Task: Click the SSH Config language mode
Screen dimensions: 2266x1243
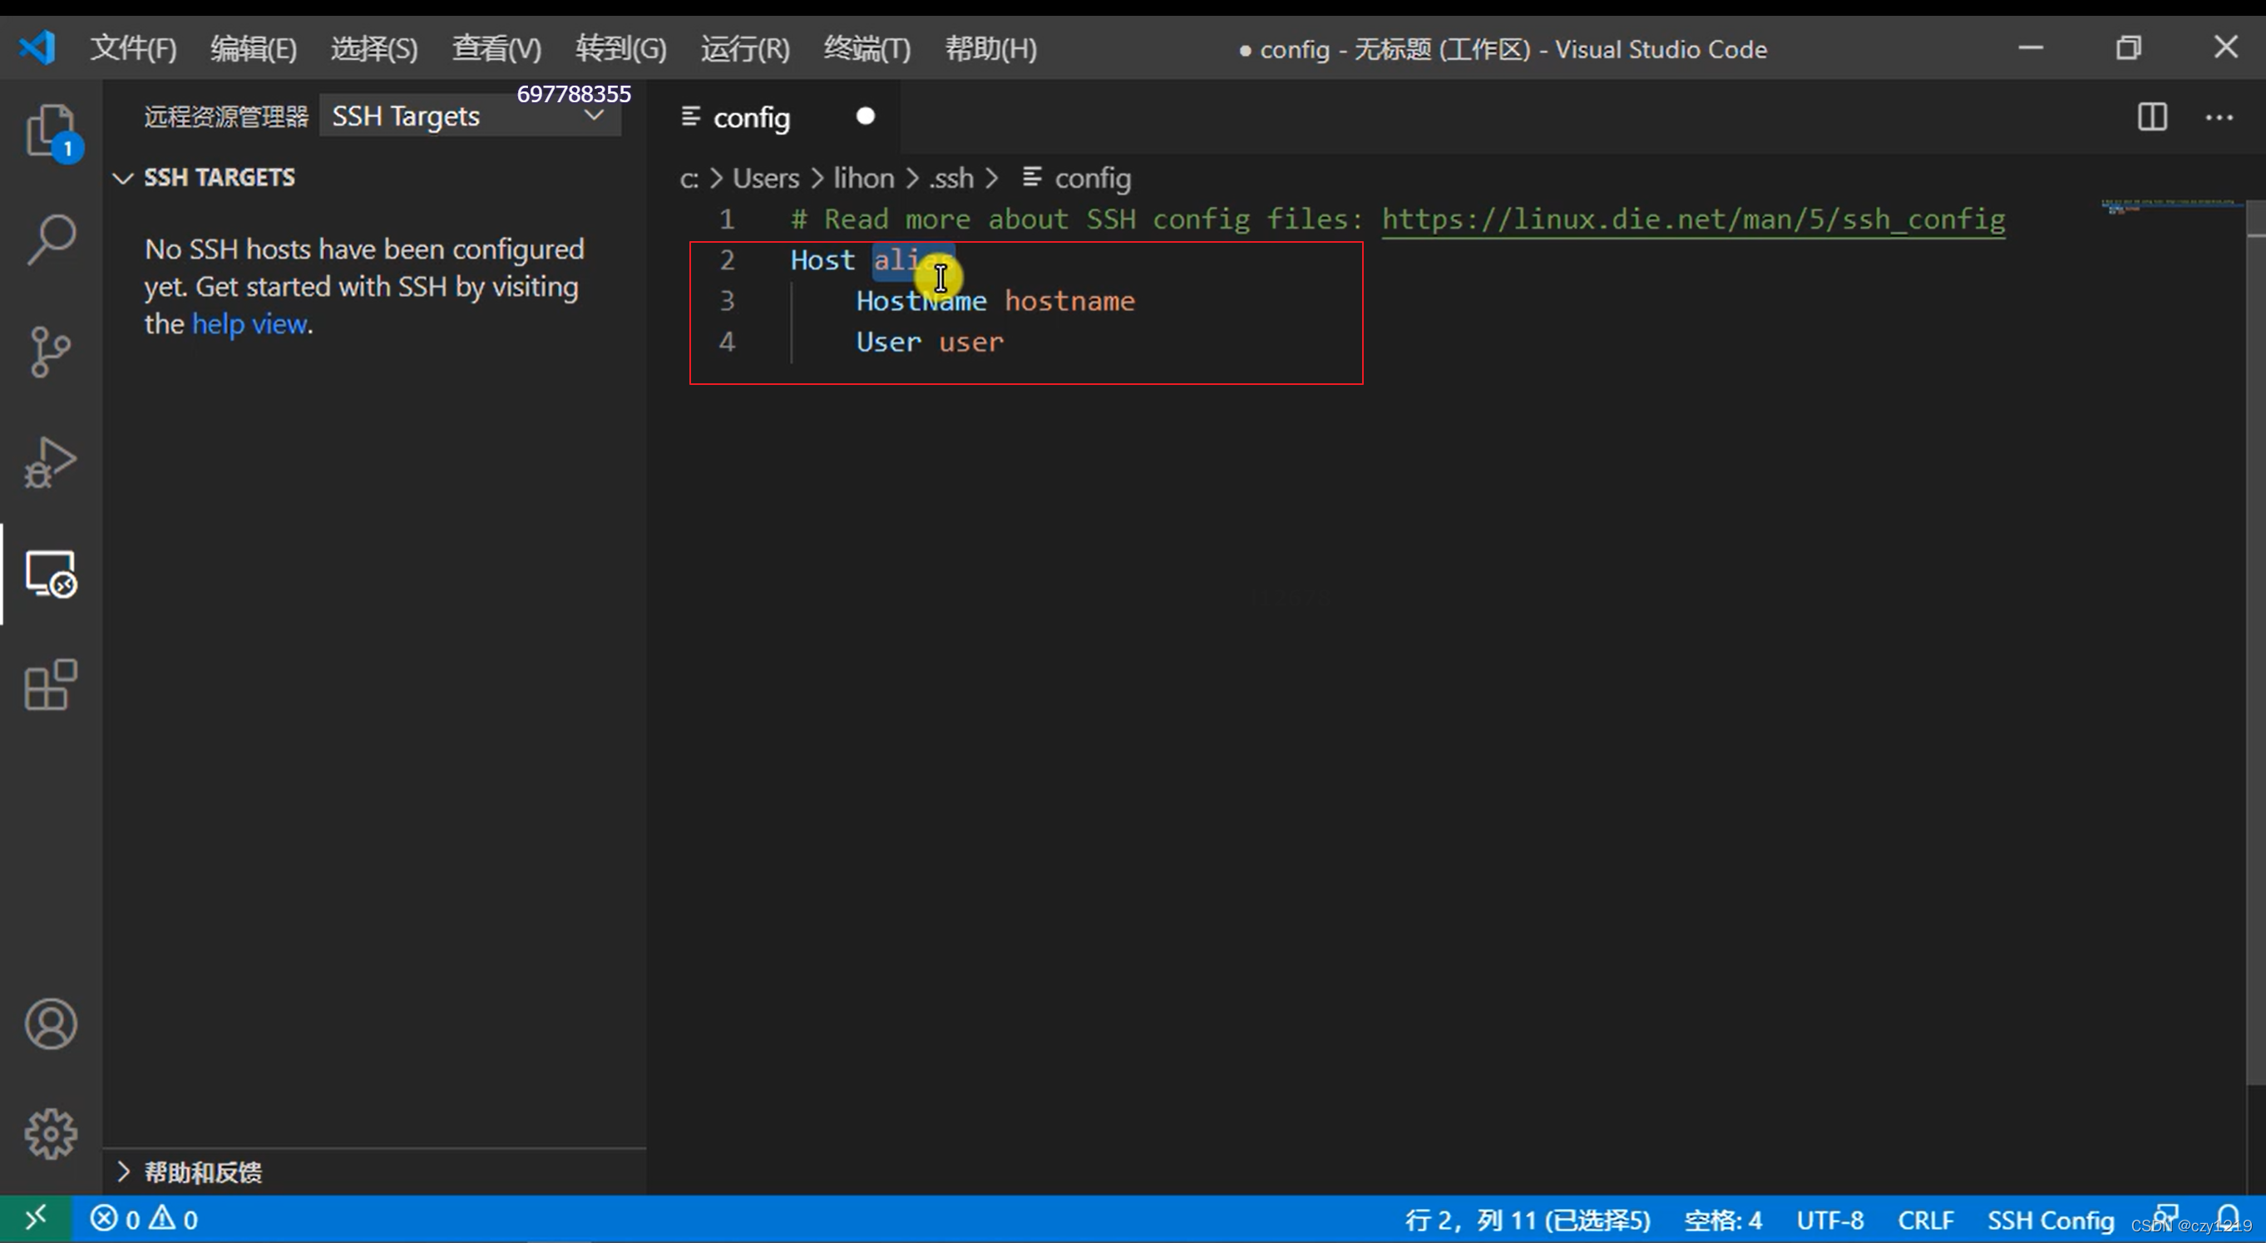Action: [2050, 1220]
